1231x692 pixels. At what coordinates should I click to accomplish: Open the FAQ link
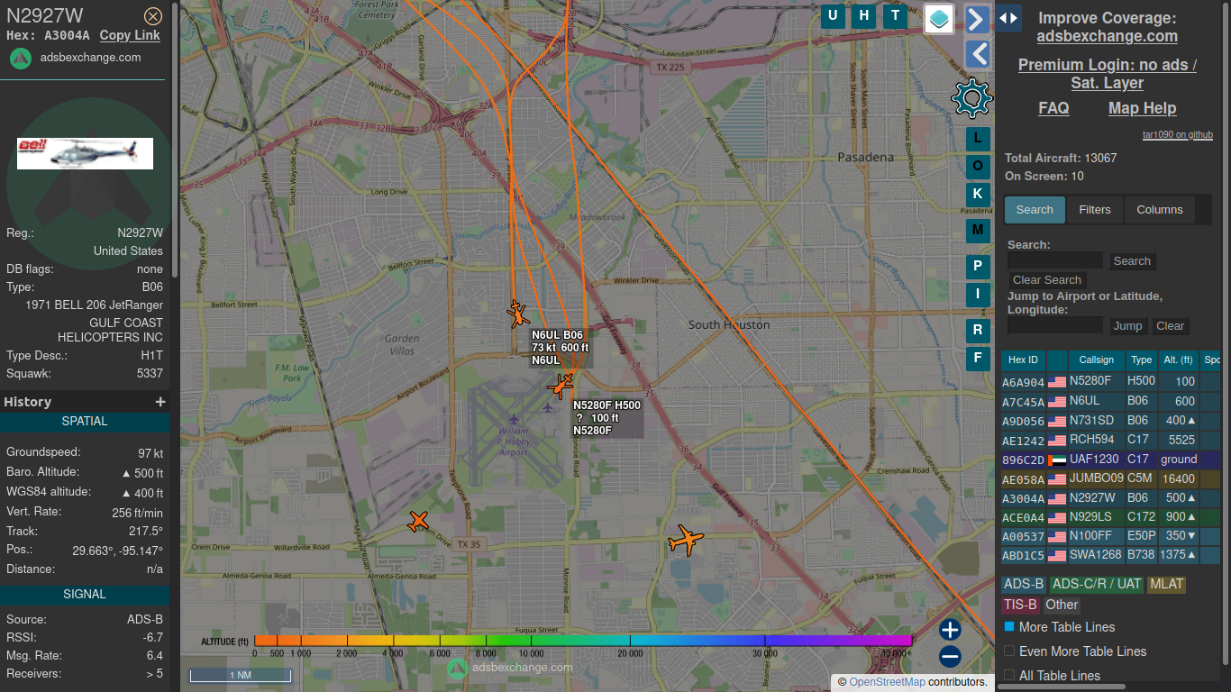(1053, 108)
